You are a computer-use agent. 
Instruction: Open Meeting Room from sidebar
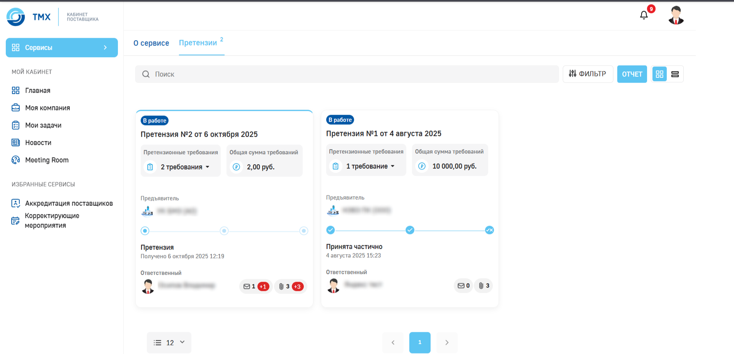tap(46, 160)
